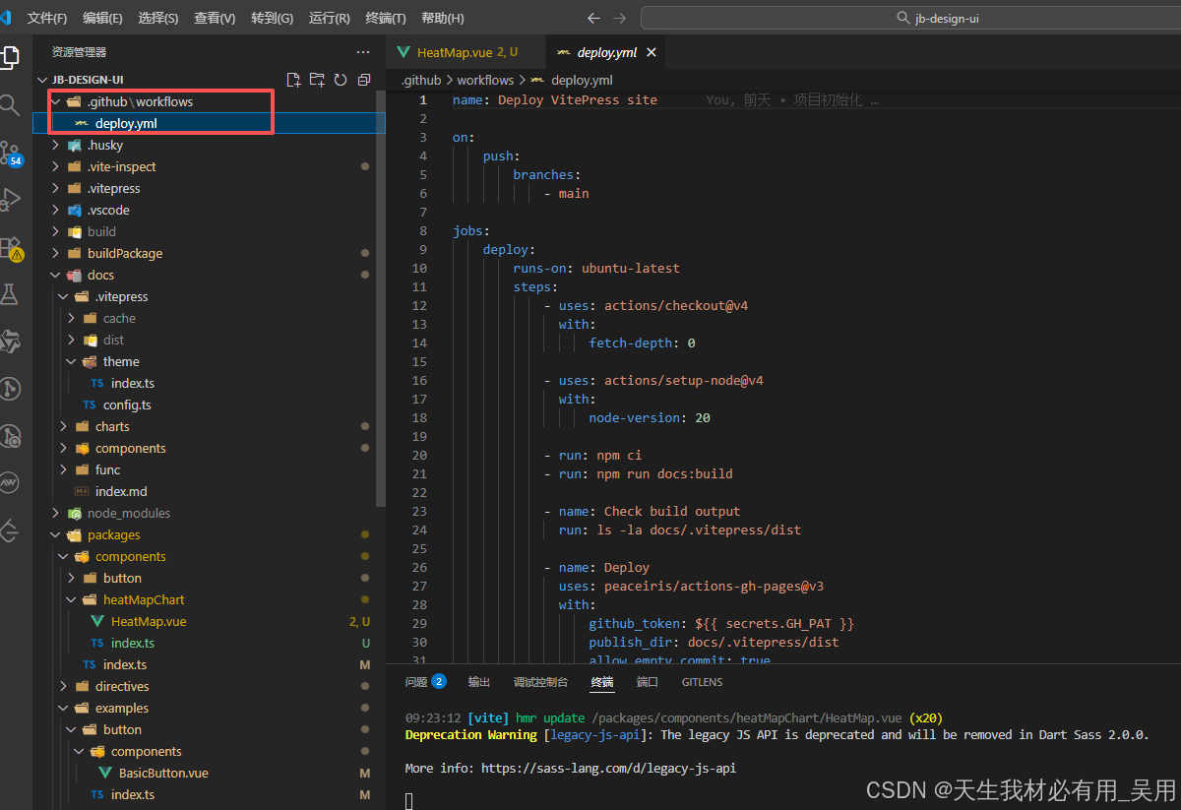The width and height of the screenshot is (1181, 810).
Task: Click the workflows breadcrumb segment
Action: pyautogui.click(x=485, y=80)
